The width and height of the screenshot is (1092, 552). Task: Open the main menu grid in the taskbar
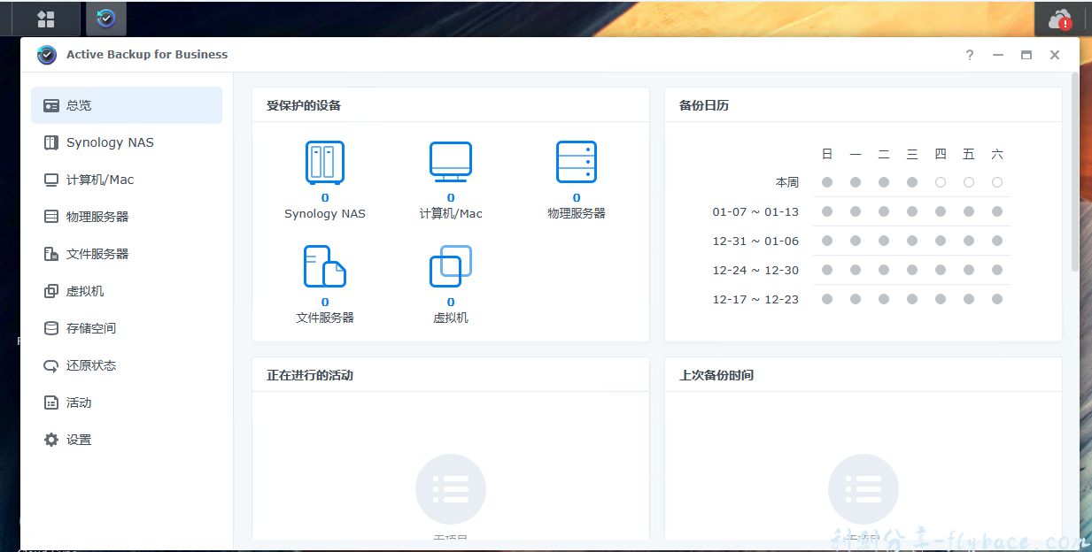(x=46, y=18)
